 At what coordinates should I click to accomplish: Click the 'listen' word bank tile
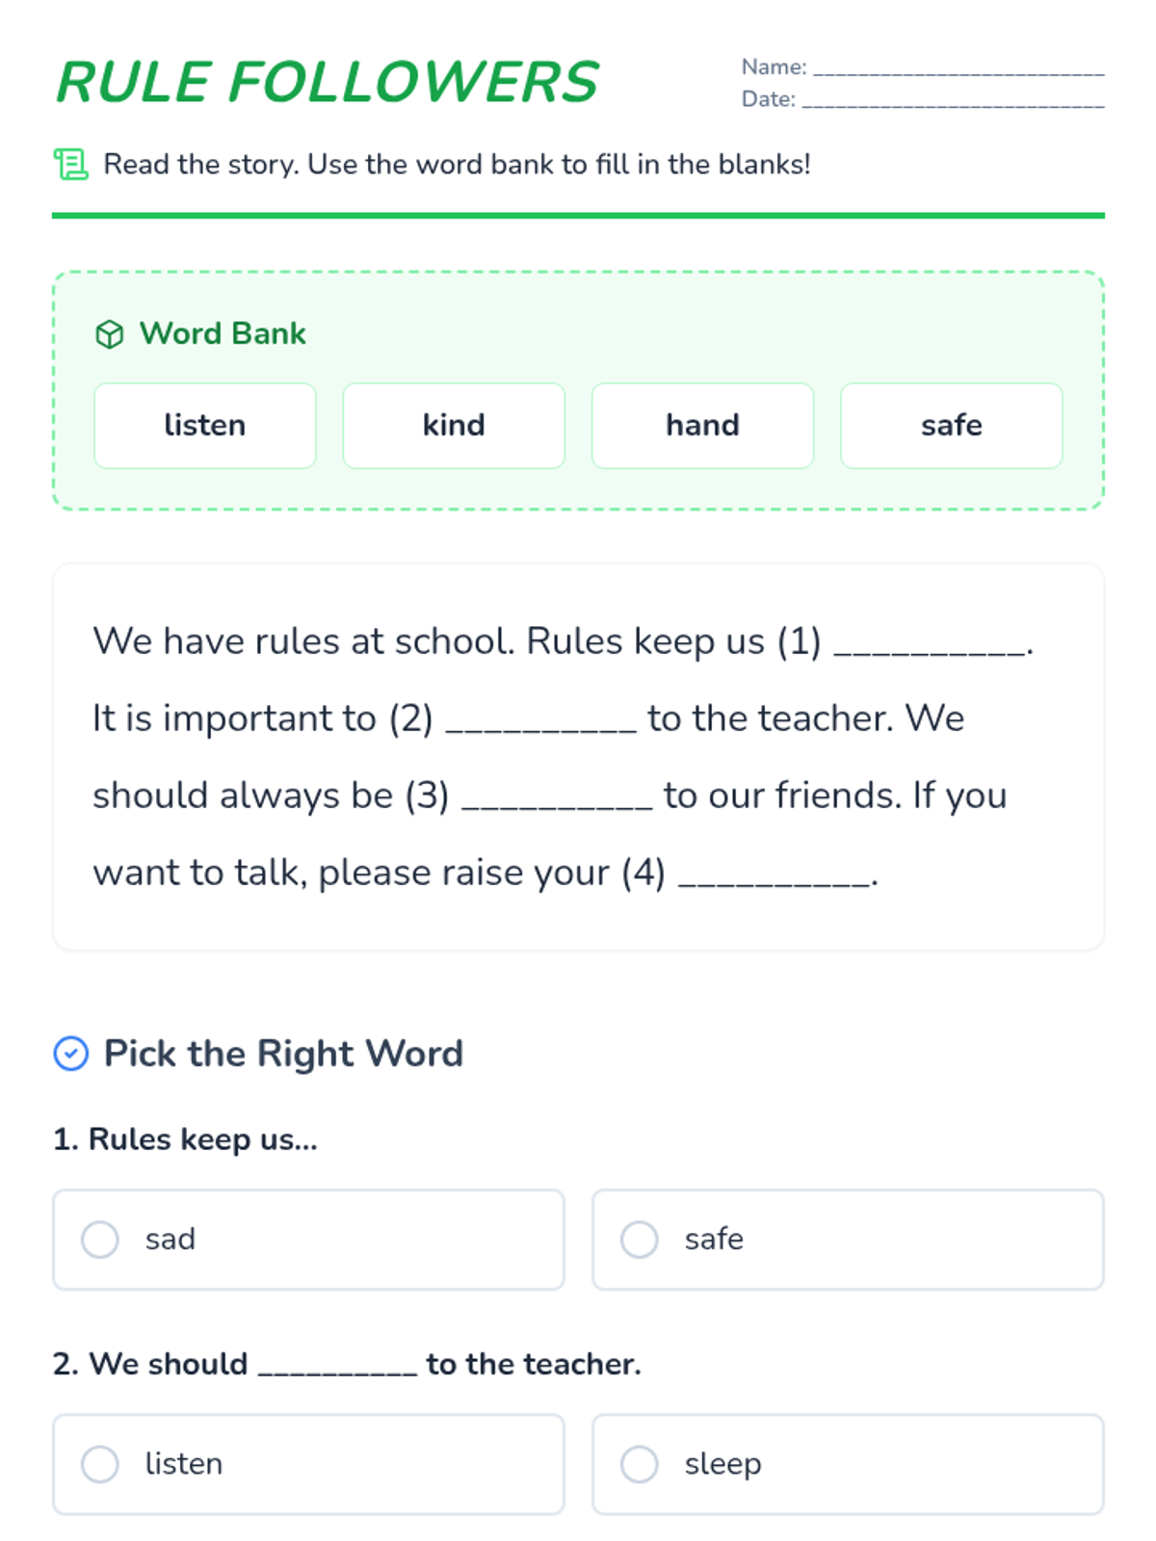[205, 426]
